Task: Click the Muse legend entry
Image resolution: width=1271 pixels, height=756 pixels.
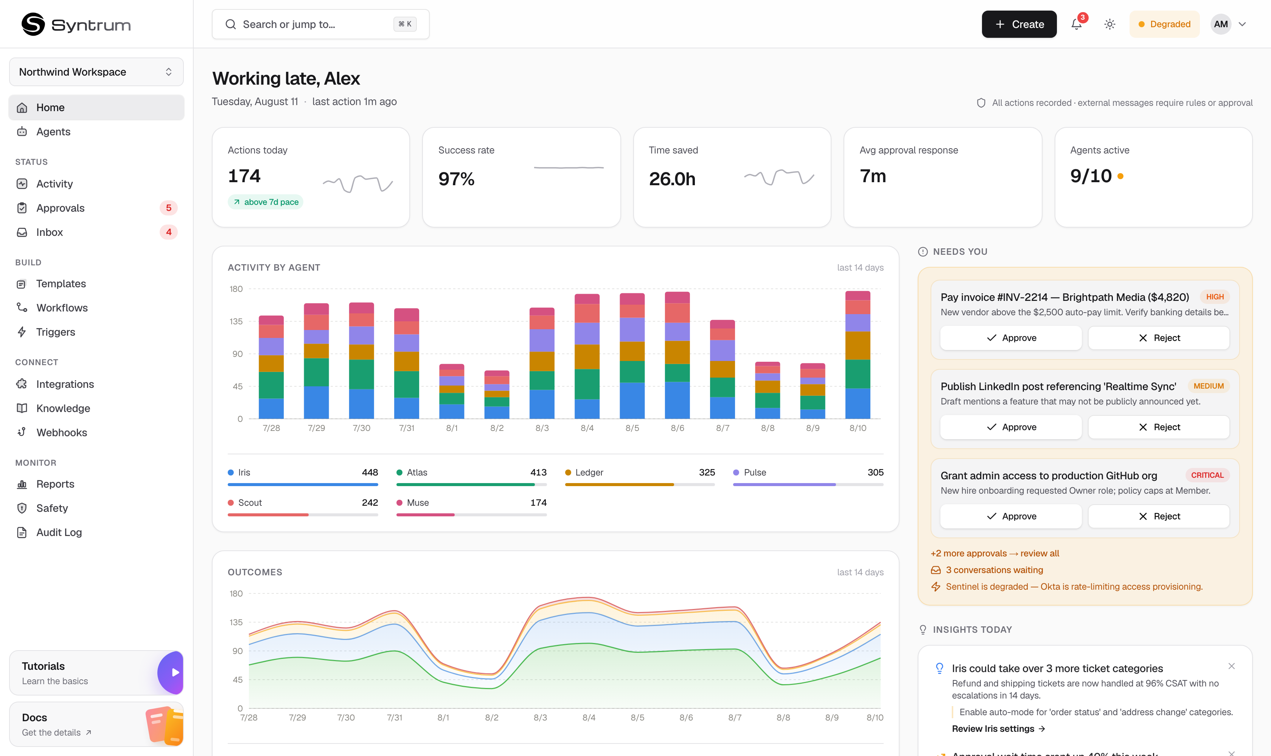Action: pos(472,507)
